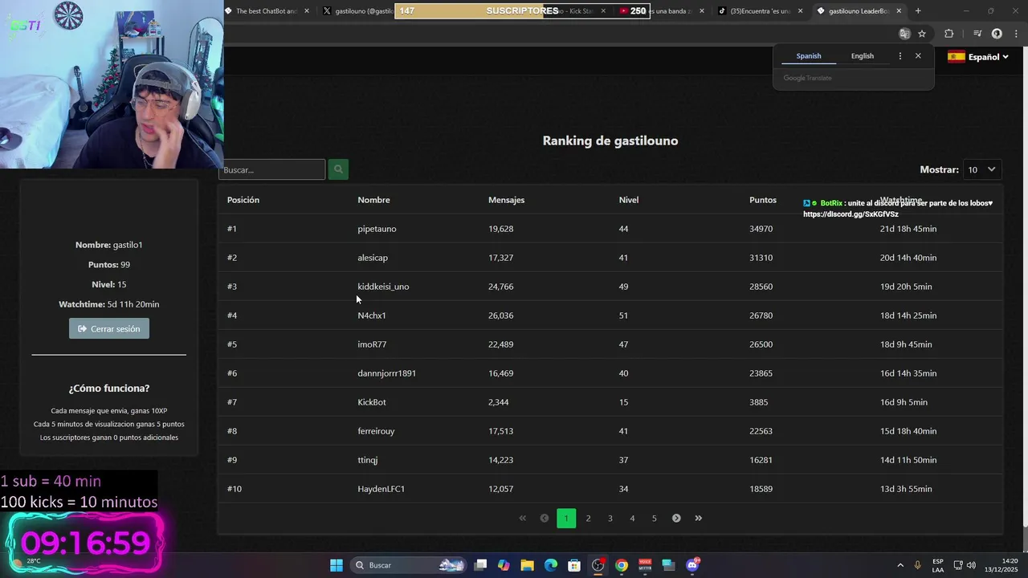Go to ranking page 3
Viewport: 1028px width, 578px height.
click(x=610, y=518)
